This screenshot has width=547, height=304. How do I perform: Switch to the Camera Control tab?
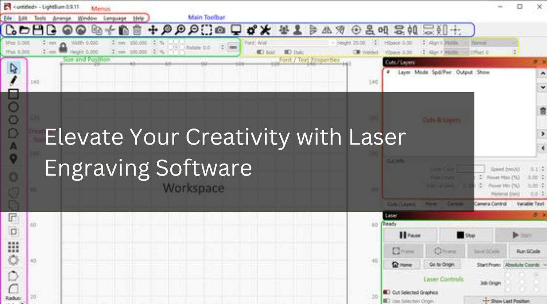(490, 204)
